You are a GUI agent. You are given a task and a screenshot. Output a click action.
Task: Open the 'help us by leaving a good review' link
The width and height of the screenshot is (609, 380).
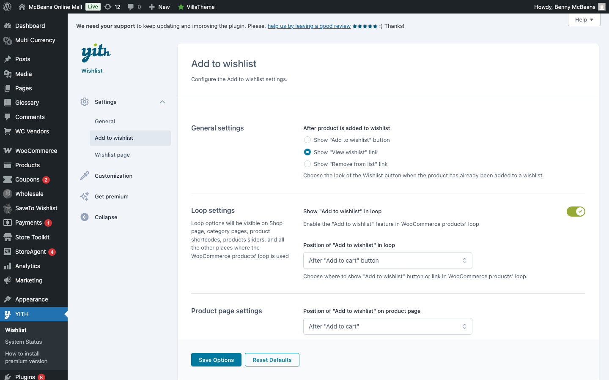pyautogui.click(x=309, y=26)
